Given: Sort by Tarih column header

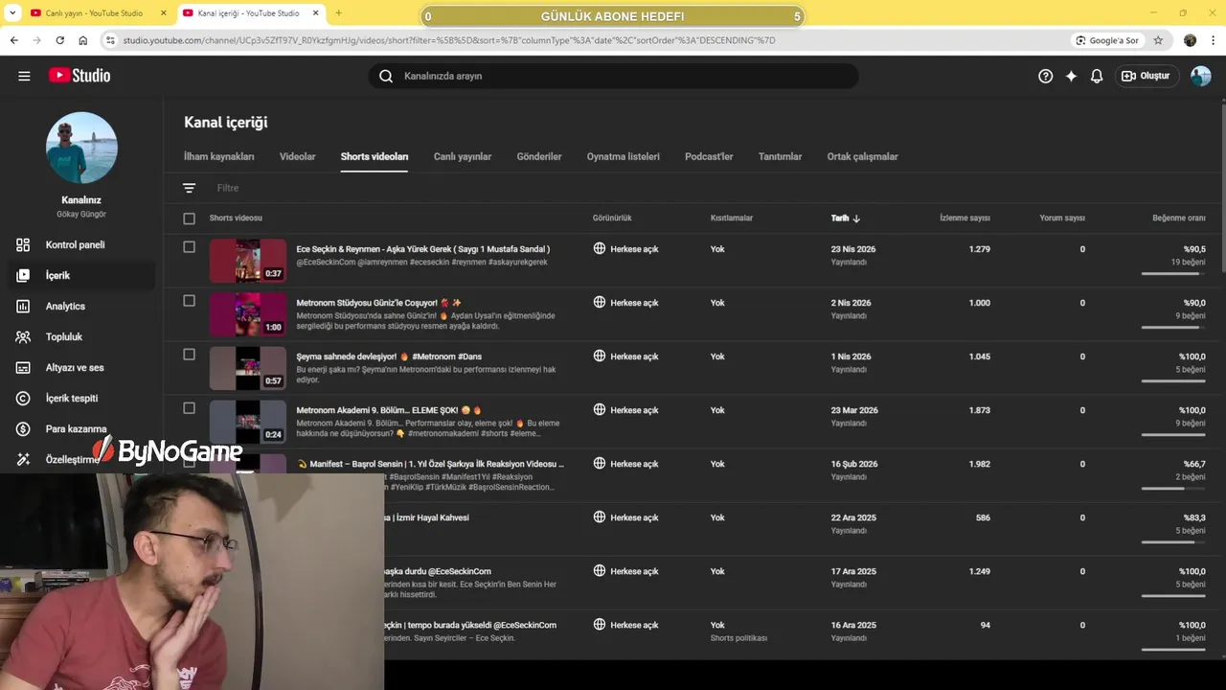Looking at the screenshot, I should pyautogui.click(x=846, y=218).
